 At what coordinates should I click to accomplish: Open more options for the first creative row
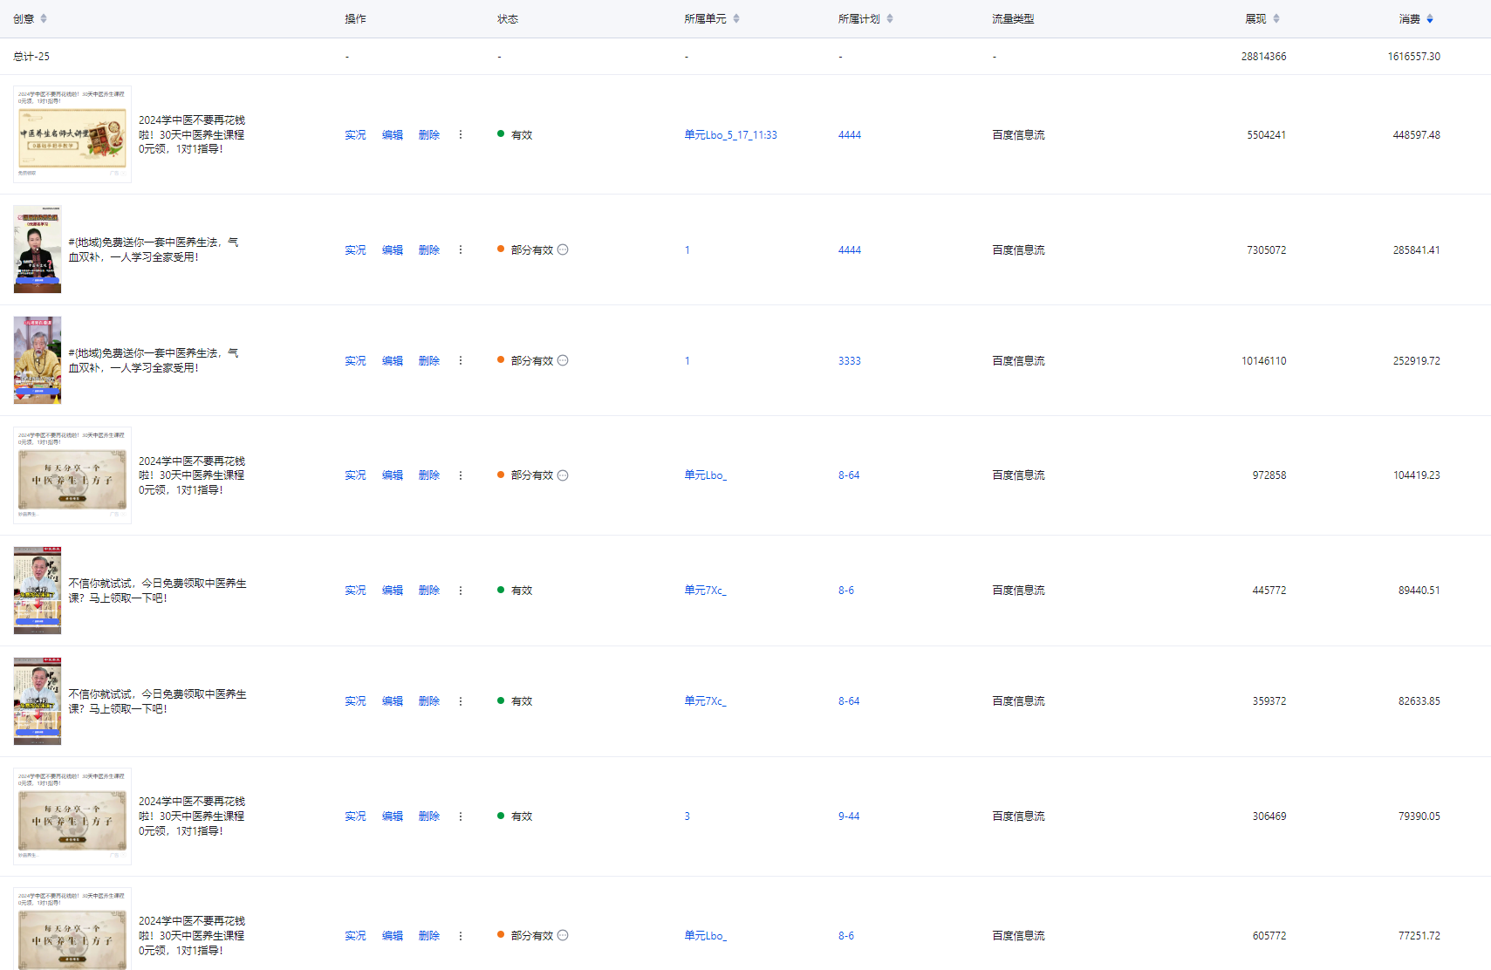click(x=461, y=135)
